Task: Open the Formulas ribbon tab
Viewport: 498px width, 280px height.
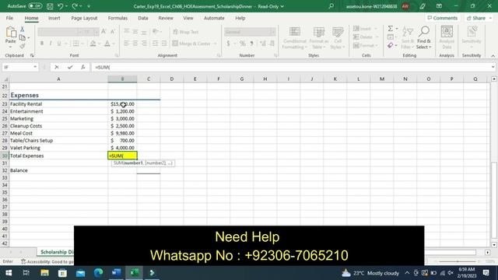Action: click(117, 18)
